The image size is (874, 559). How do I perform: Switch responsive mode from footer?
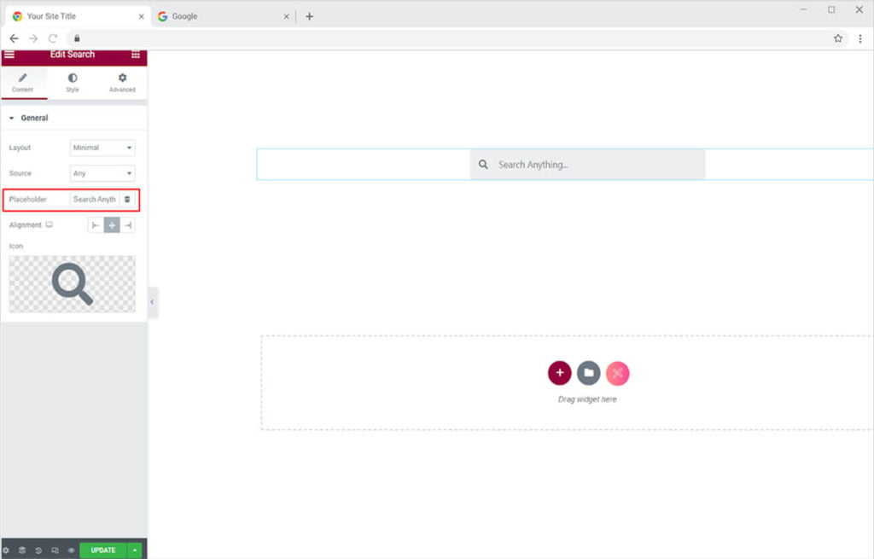[55, 550]
